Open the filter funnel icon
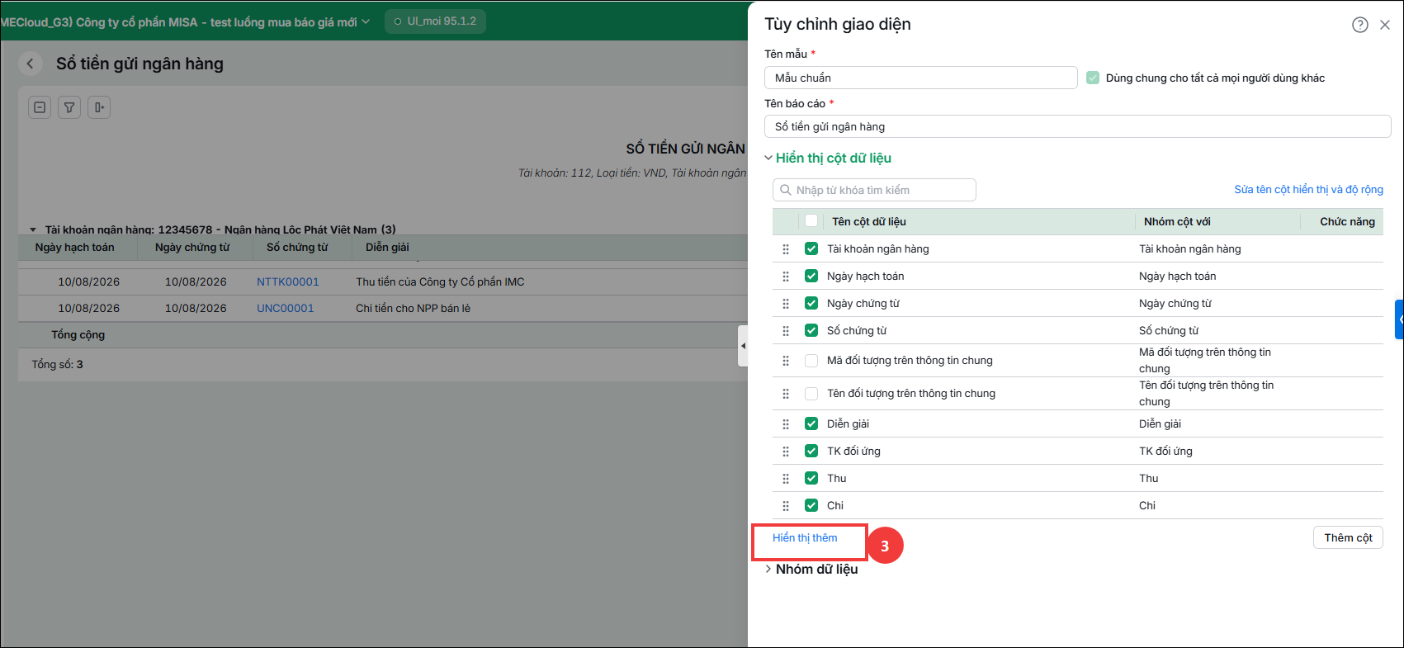The height and width of the screenshot is (648, 1404). pos(69,107)
